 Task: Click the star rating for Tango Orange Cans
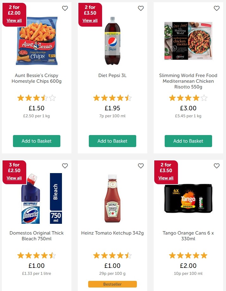188,255
